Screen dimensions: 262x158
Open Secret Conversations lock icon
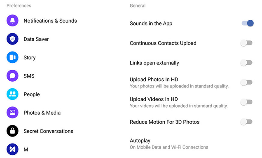[x=12, y=131]
